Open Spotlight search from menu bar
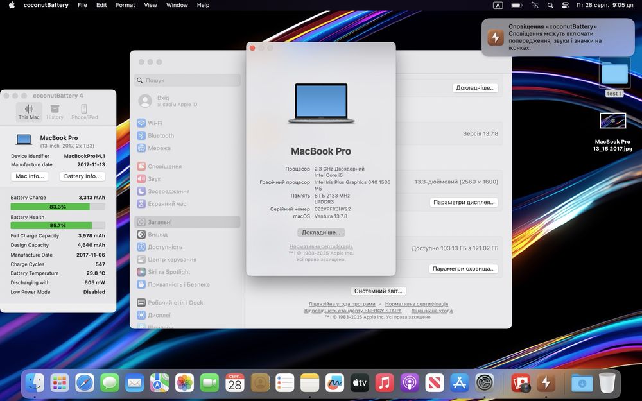Screen dimensions: 642x401 pos(550,5)
